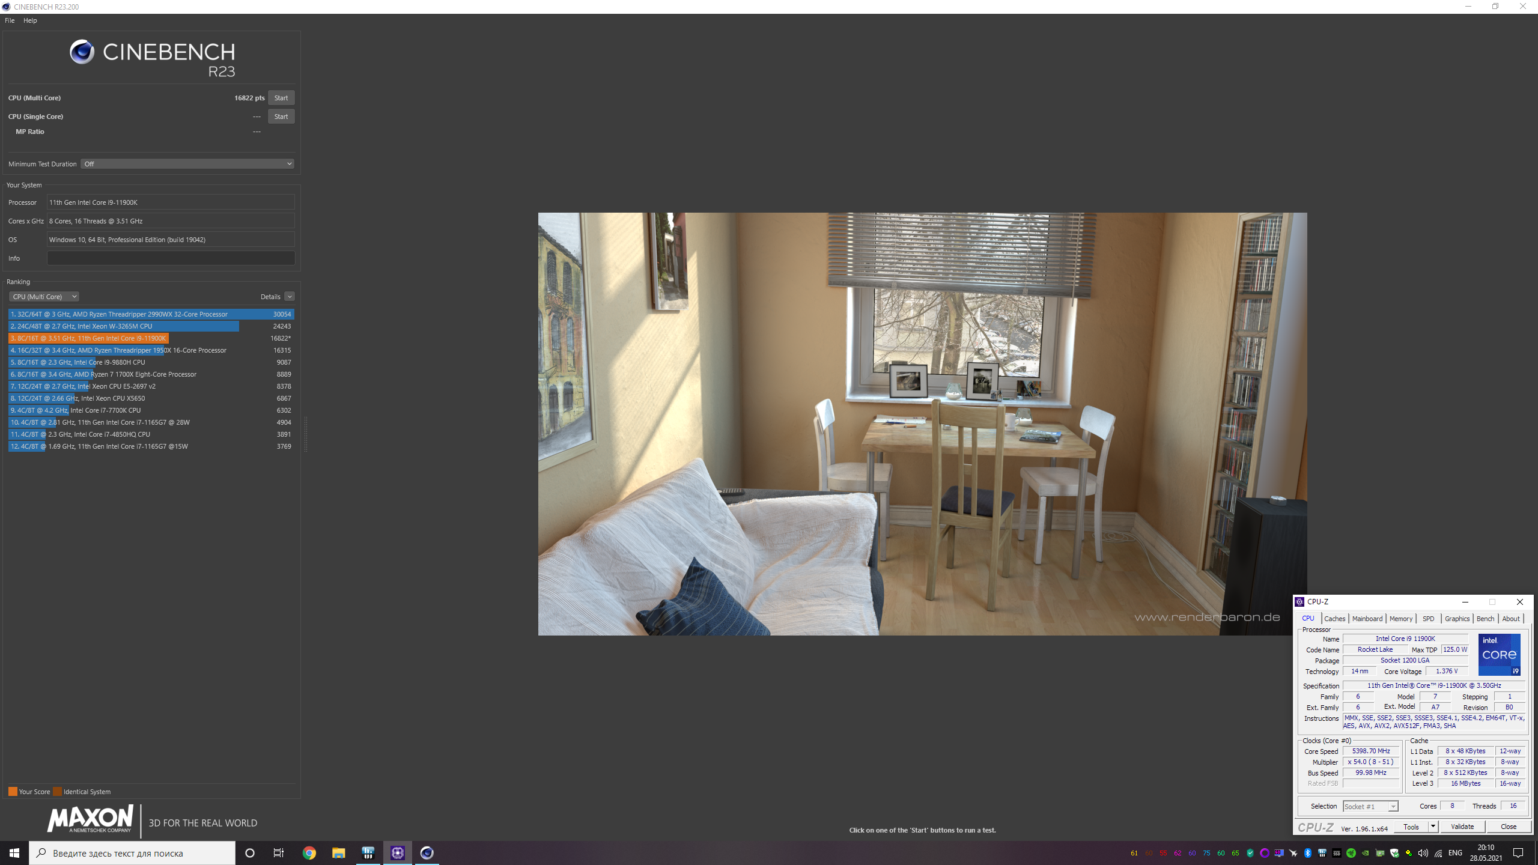Open the File menu
Screen dimensions: 1538x865
point(10,20)
